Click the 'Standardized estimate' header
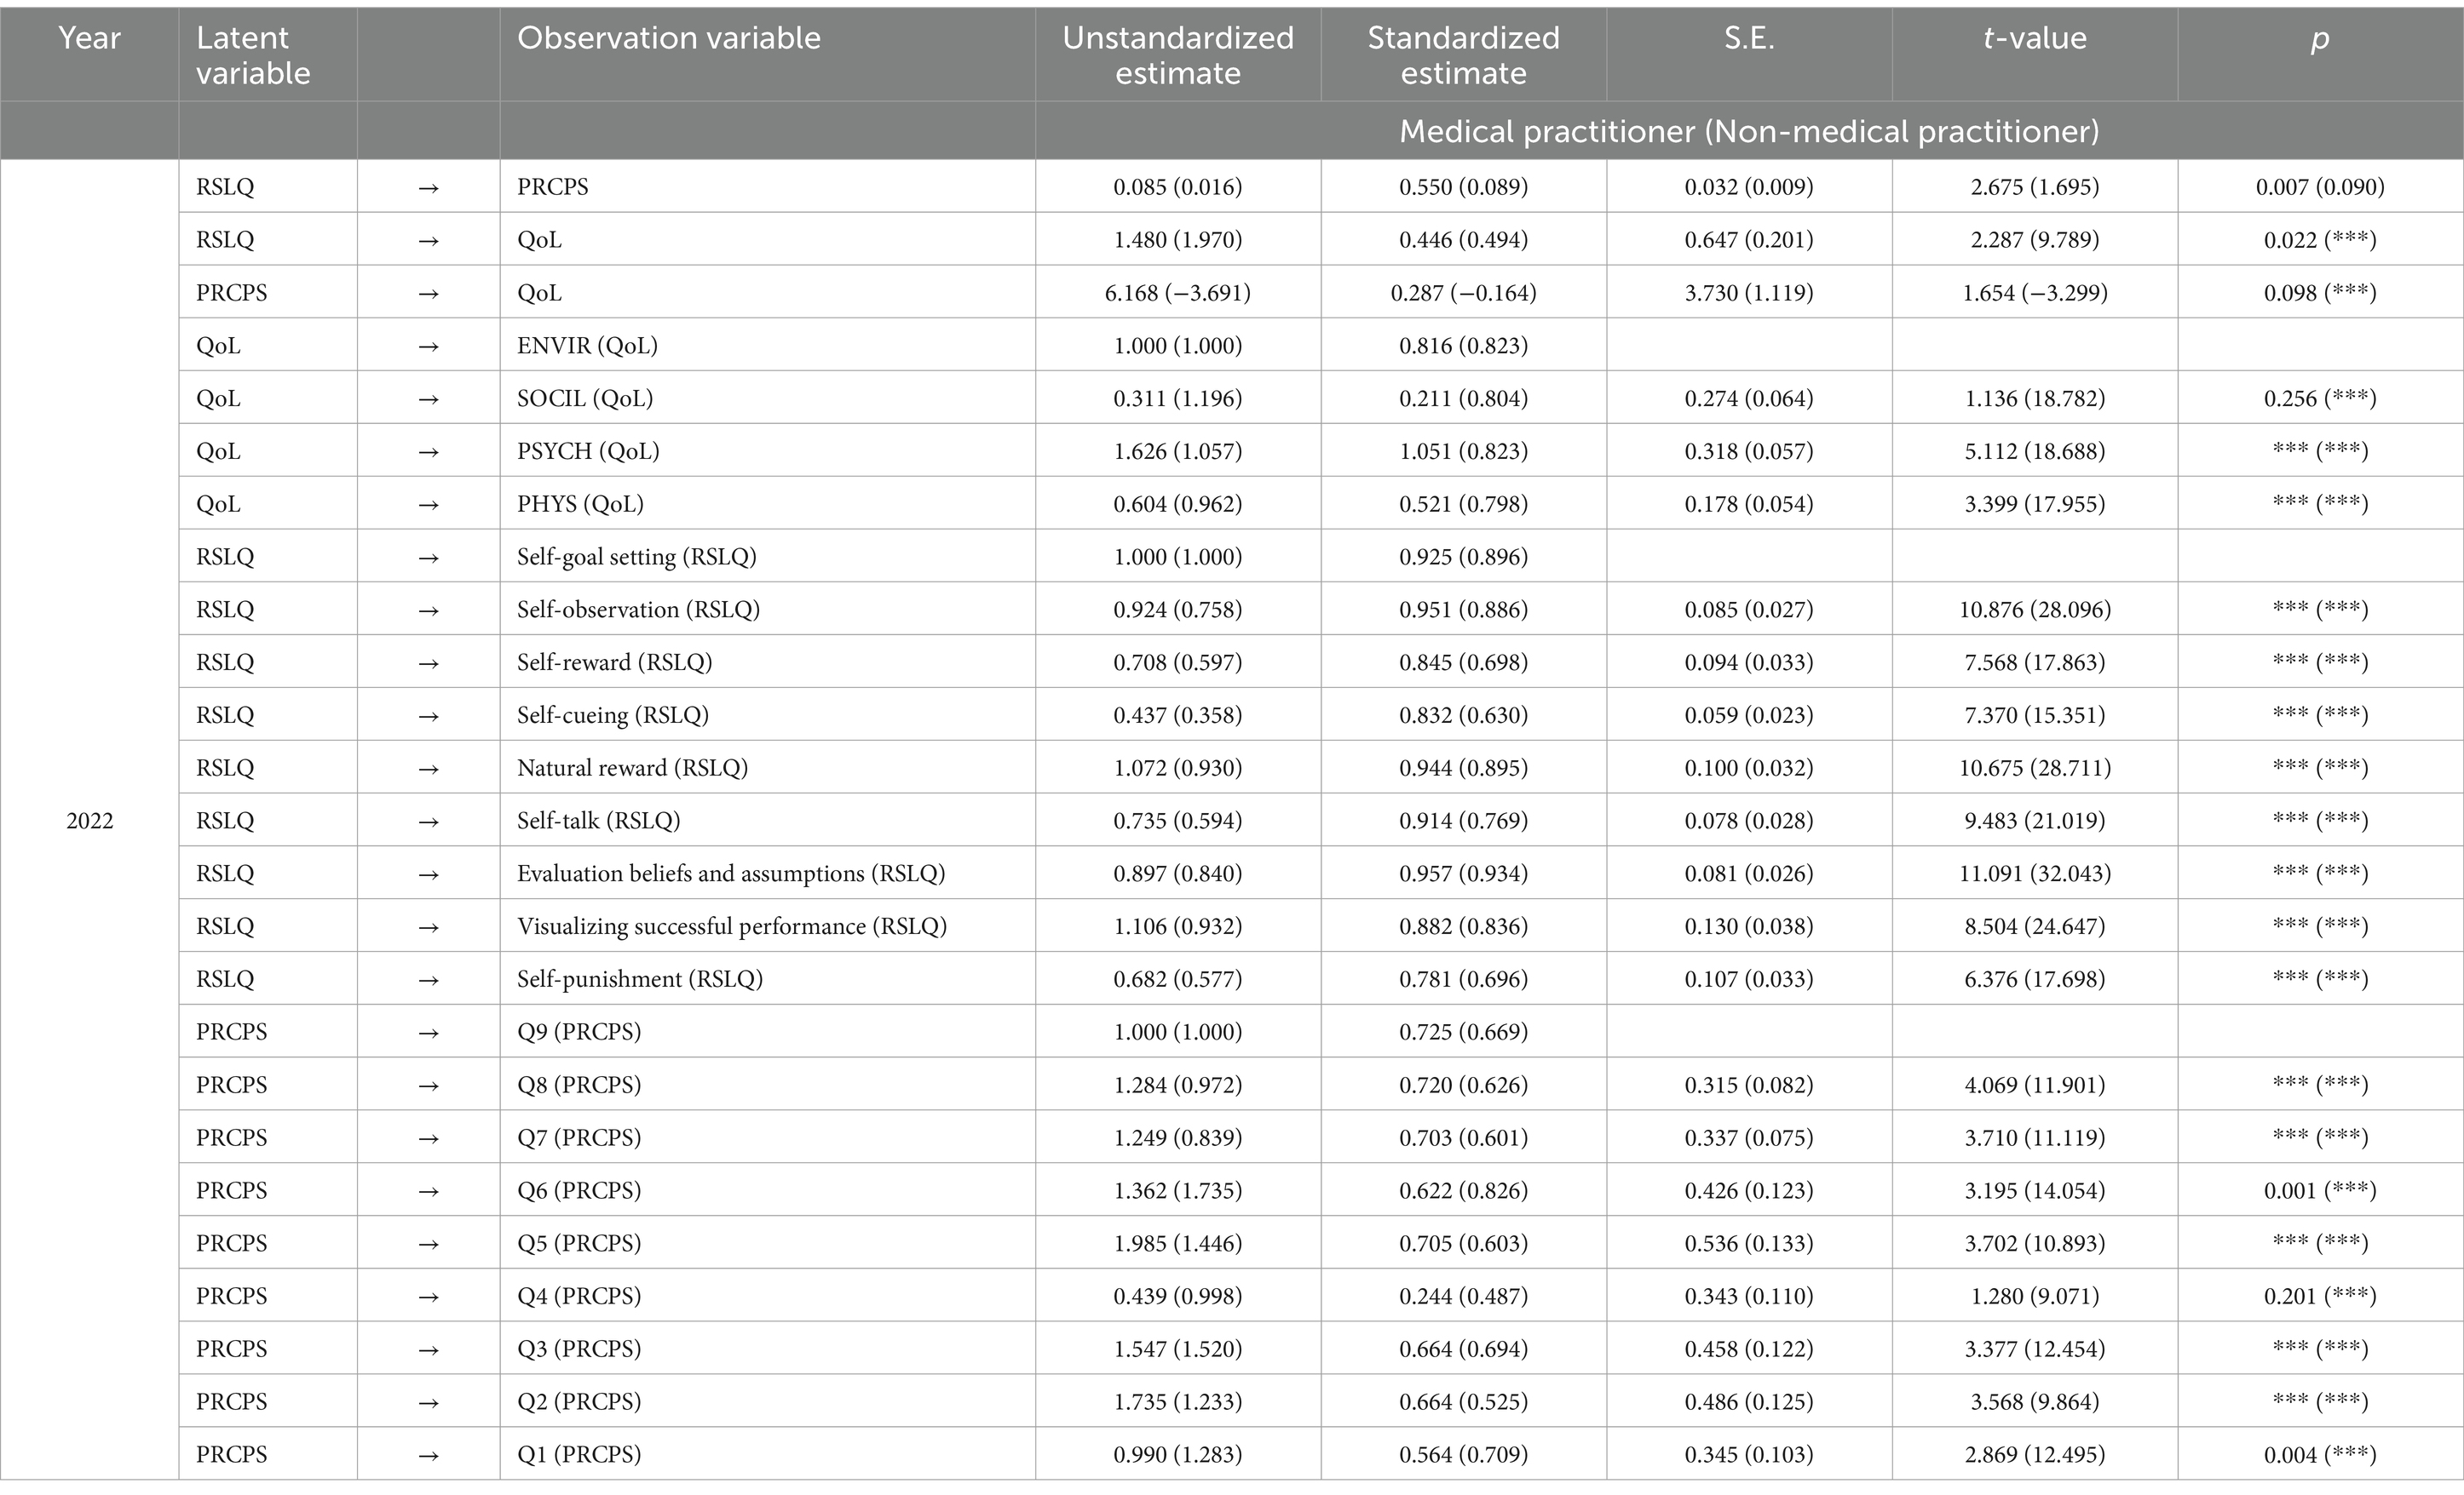The height and width of the screenshot is (1495, 2464). click(x=1463, y=55)
